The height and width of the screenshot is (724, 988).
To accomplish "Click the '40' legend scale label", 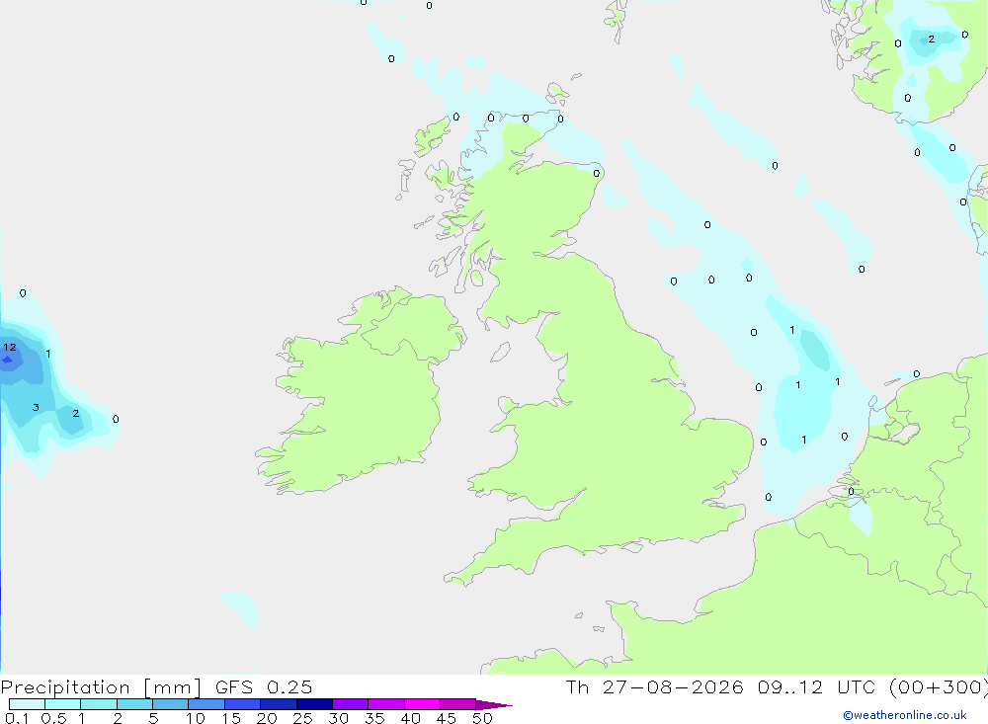I will tap(410, 718).
